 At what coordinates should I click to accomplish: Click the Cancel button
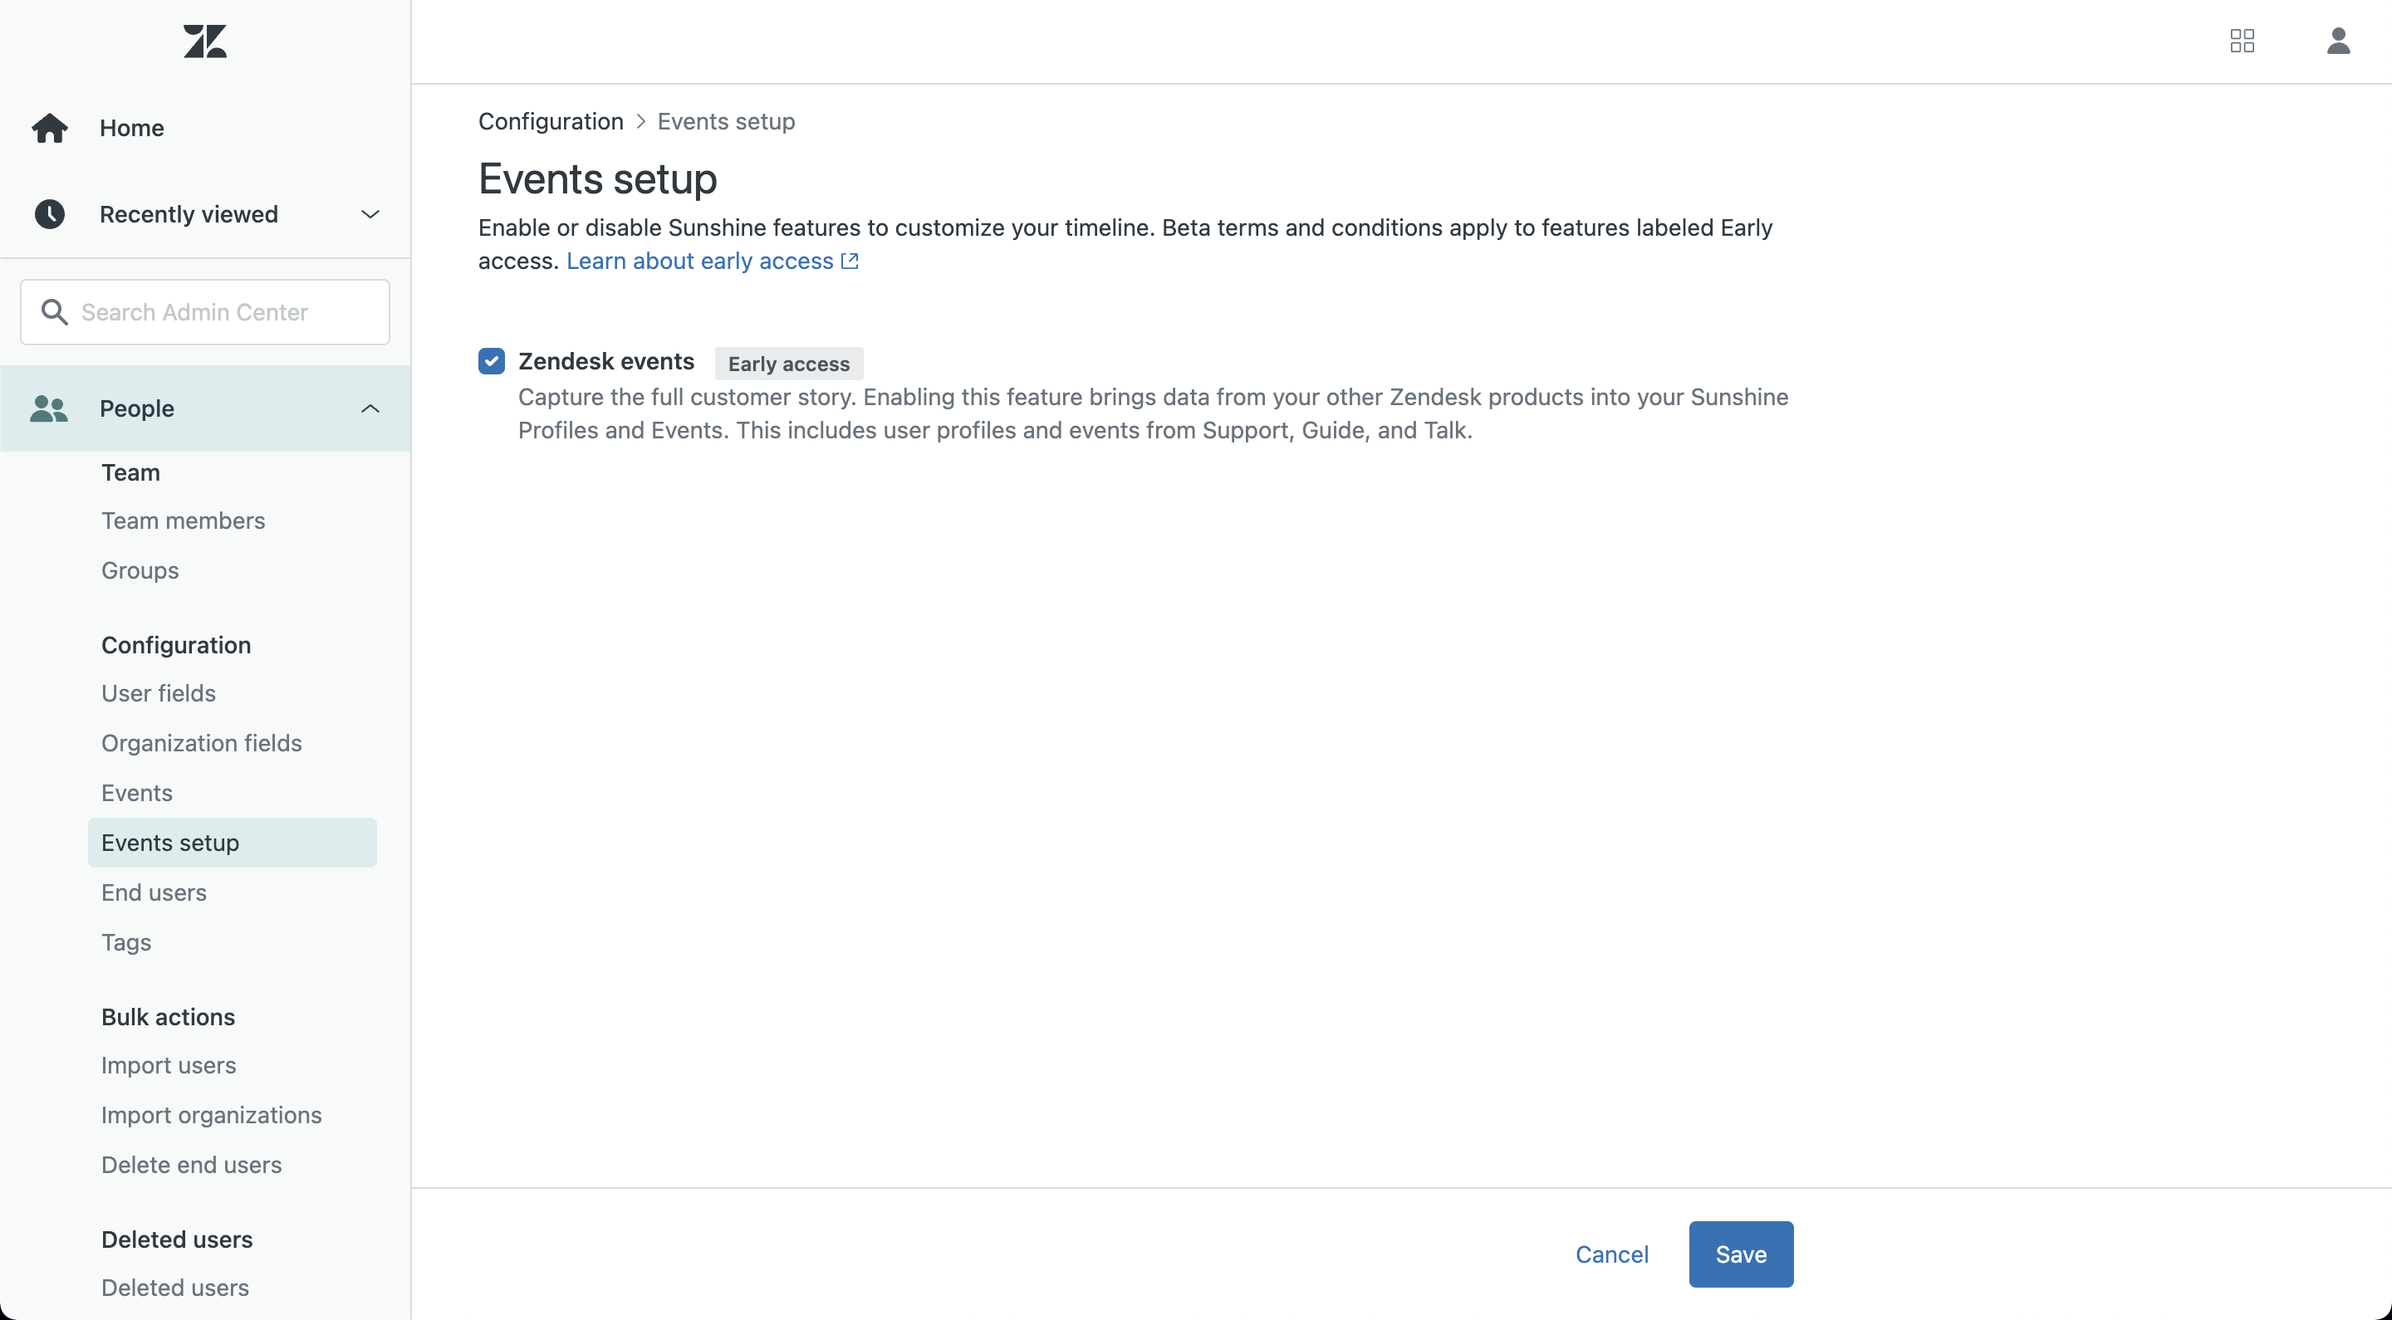1611,1254
